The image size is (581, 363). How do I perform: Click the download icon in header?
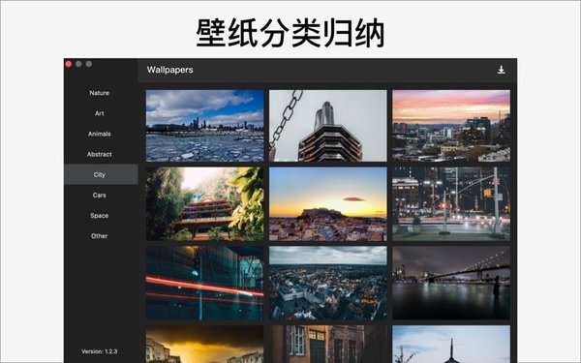pyautogui.click(x=501, y=70)
